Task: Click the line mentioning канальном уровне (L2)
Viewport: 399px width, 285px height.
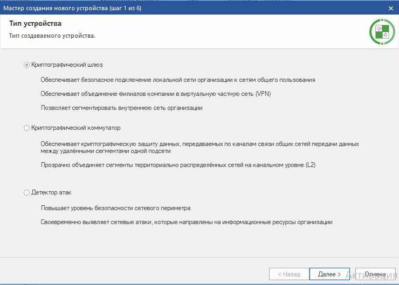Action: [x=178, y=165]
